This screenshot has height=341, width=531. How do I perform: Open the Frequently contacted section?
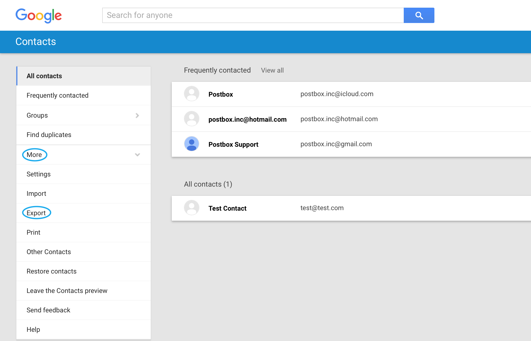[x=58, y=95]
